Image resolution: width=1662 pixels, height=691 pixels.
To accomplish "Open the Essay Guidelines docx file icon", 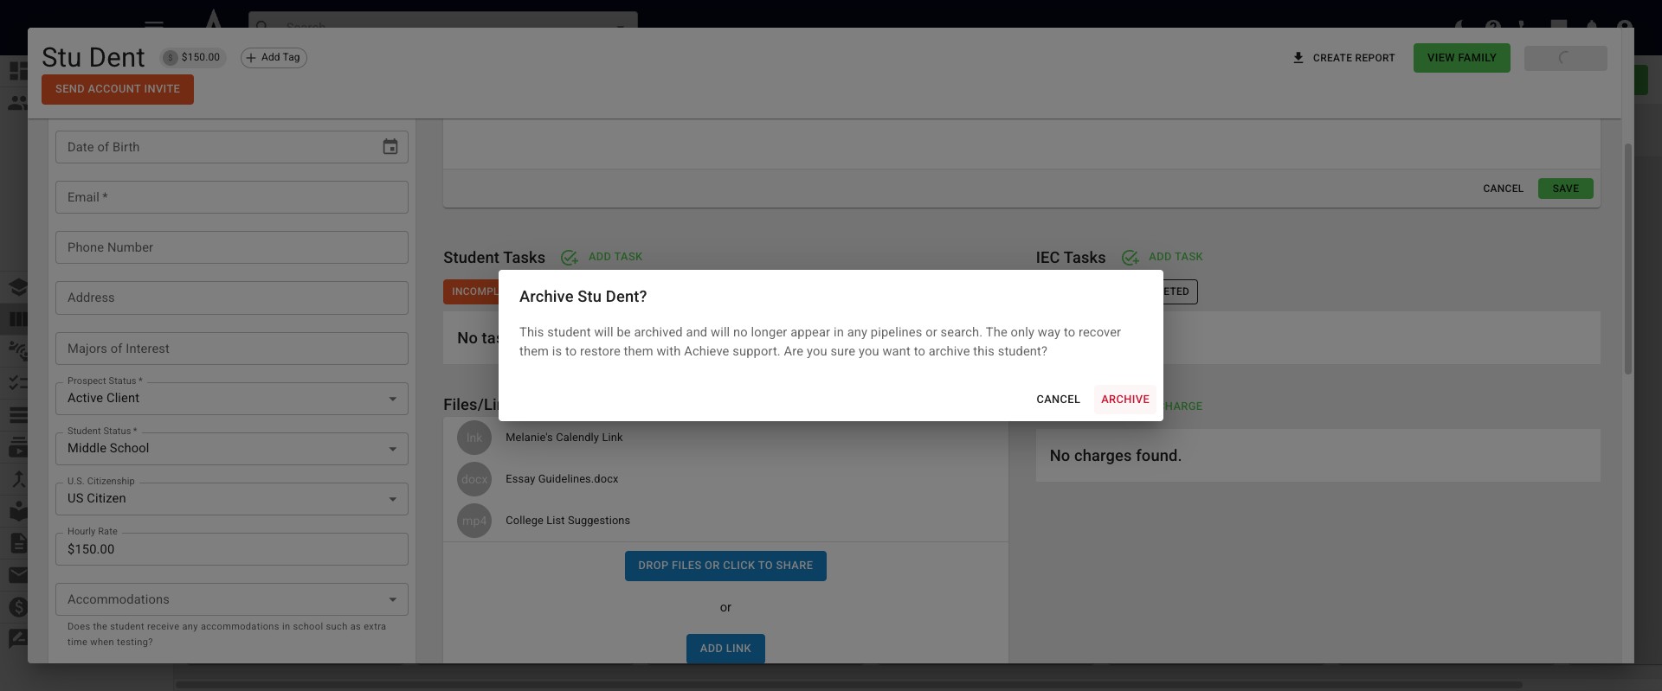I will (x=474, y=479).
